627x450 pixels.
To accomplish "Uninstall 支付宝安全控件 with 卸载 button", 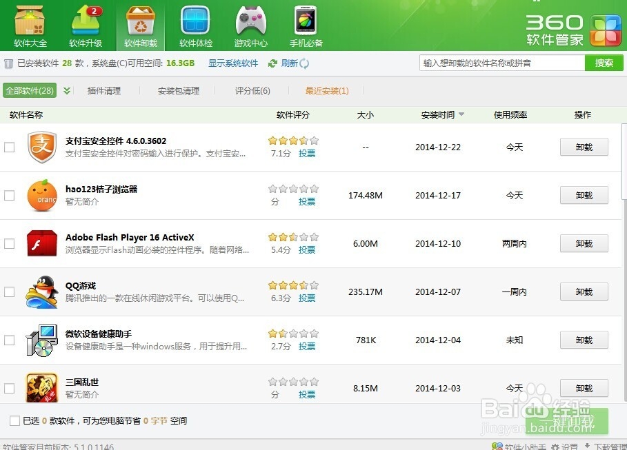I will tap(584, 147).
